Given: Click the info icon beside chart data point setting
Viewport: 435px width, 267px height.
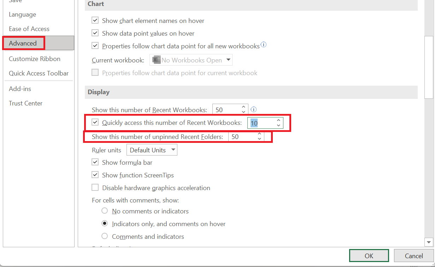Looking at the screenshot, I should 263,45.
